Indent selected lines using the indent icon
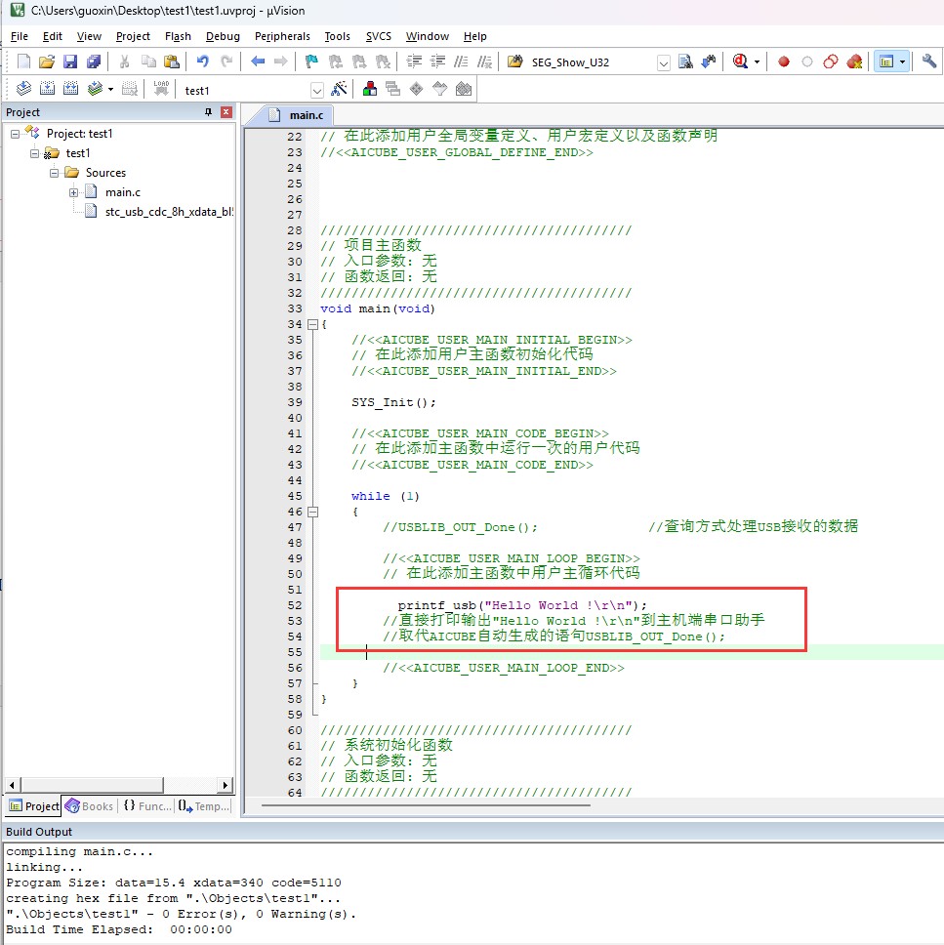The height and width of the screenshot is (945, 944). tap(414, 62)
